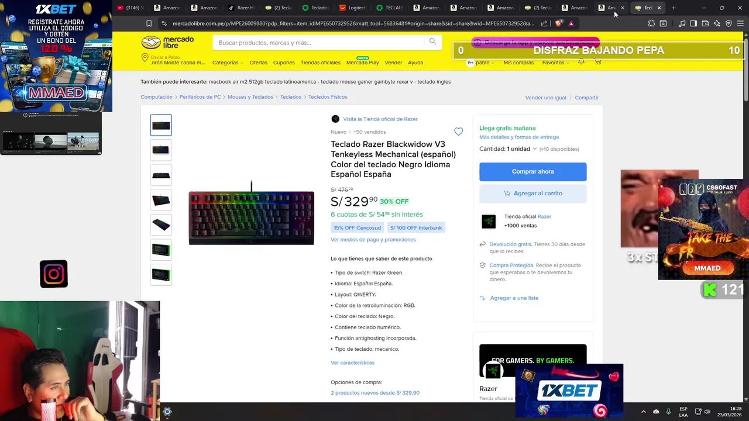Click the volume icon in system tray

point(707,412)
